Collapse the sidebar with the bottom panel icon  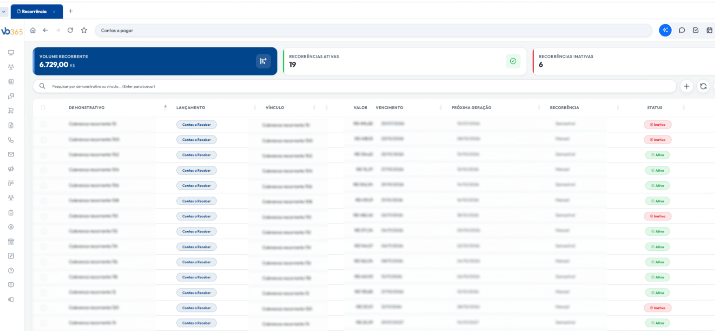(11, 299)
